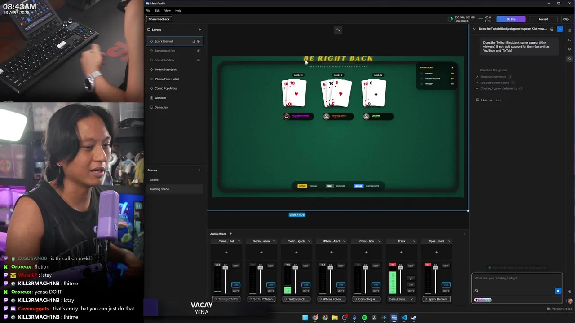Collapse the Checked things out section
The width and height of the screenshot is (575, 323).
pyautogui.click(x=477, y=70)
